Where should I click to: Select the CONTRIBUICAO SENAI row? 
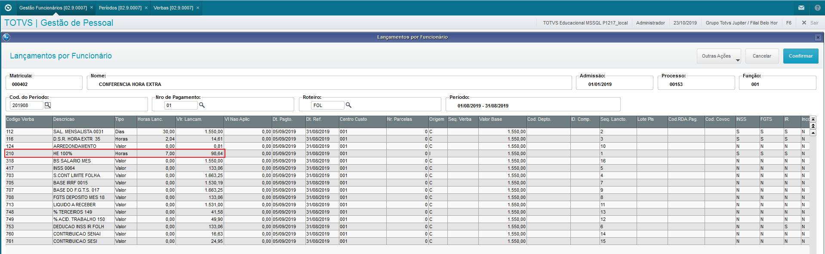coord(407,234)
